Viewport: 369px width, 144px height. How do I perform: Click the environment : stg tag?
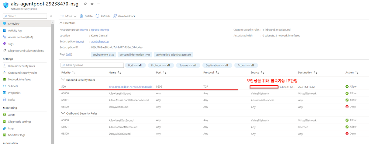point(103,55)
